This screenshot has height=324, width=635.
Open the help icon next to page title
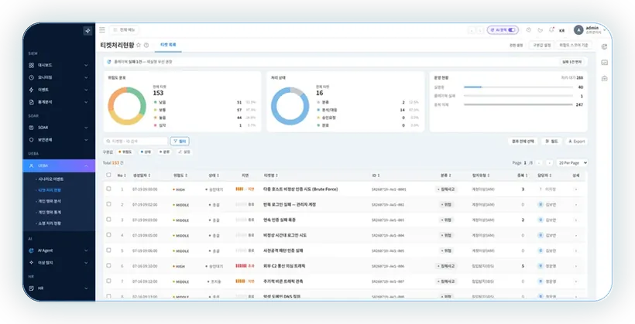(x=146, y=46)
